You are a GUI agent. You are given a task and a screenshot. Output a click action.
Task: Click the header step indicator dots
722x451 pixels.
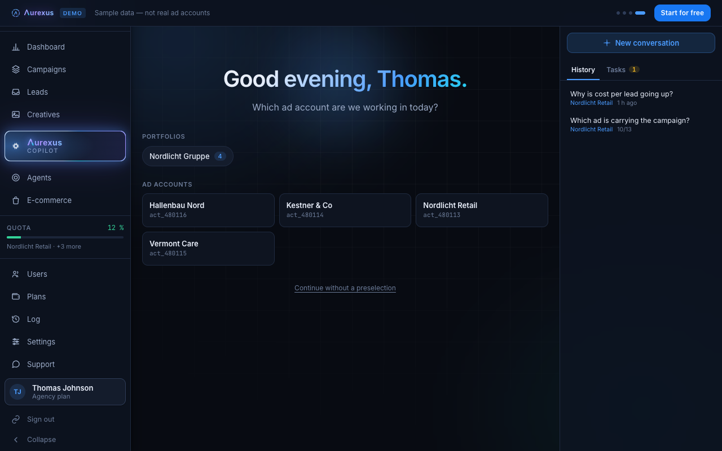click(631, 13)
